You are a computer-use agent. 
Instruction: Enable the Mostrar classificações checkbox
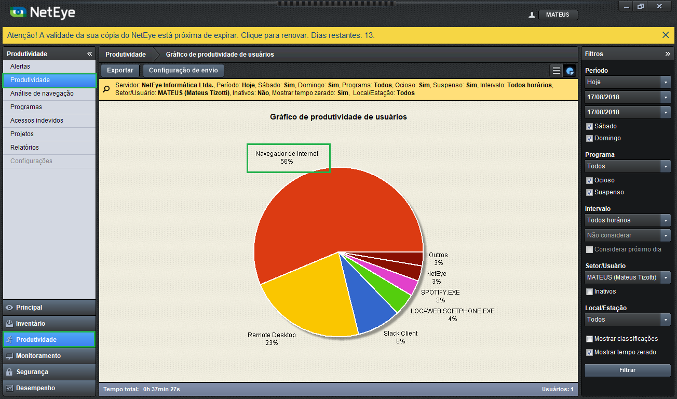(589, 339)
